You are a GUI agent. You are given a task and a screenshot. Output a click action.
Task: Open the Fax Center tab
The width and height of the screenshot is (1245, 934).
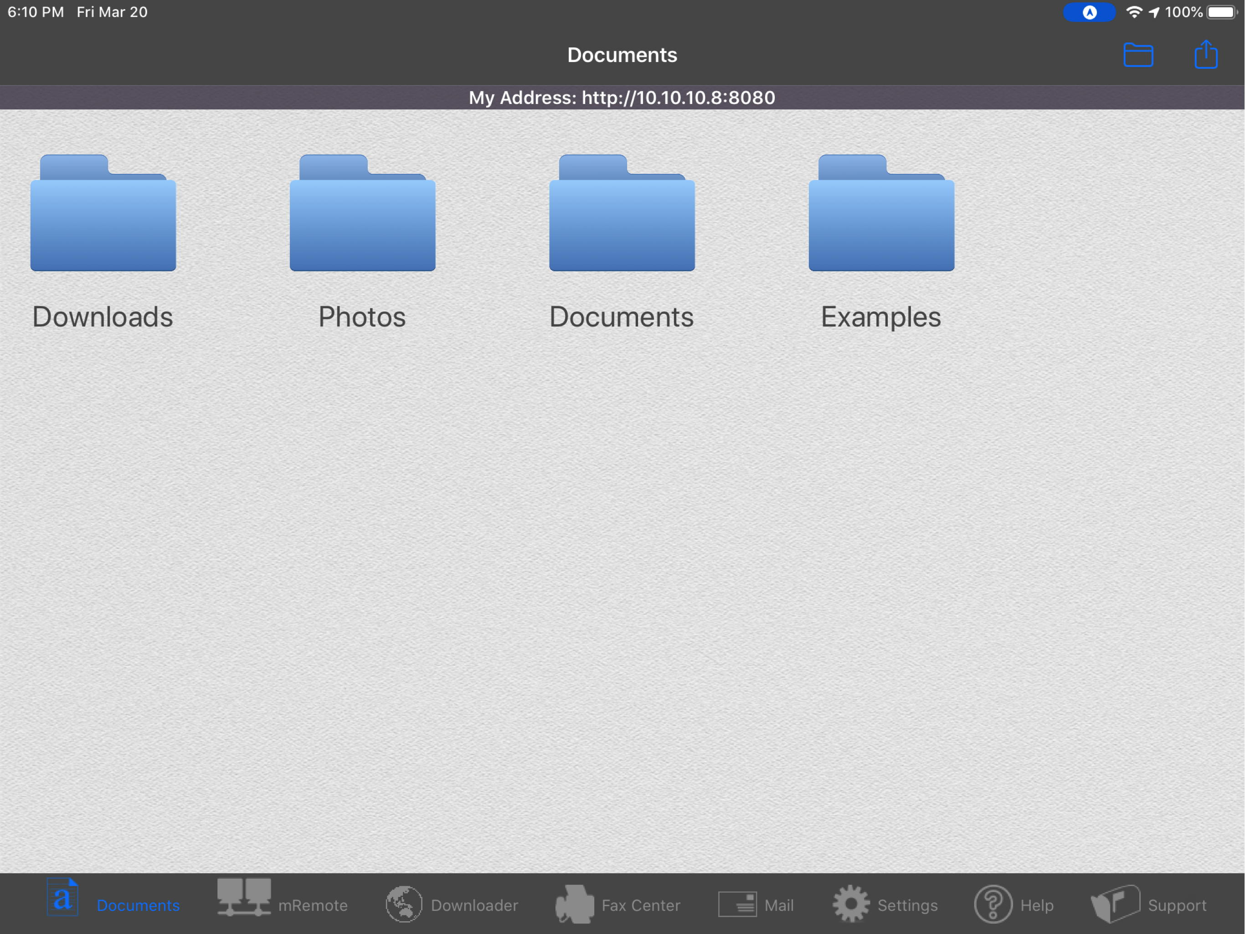click(617, 904)
